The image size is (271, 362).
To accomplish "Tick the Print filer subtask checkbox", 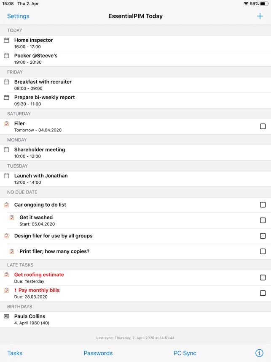I will click(263, 251).
